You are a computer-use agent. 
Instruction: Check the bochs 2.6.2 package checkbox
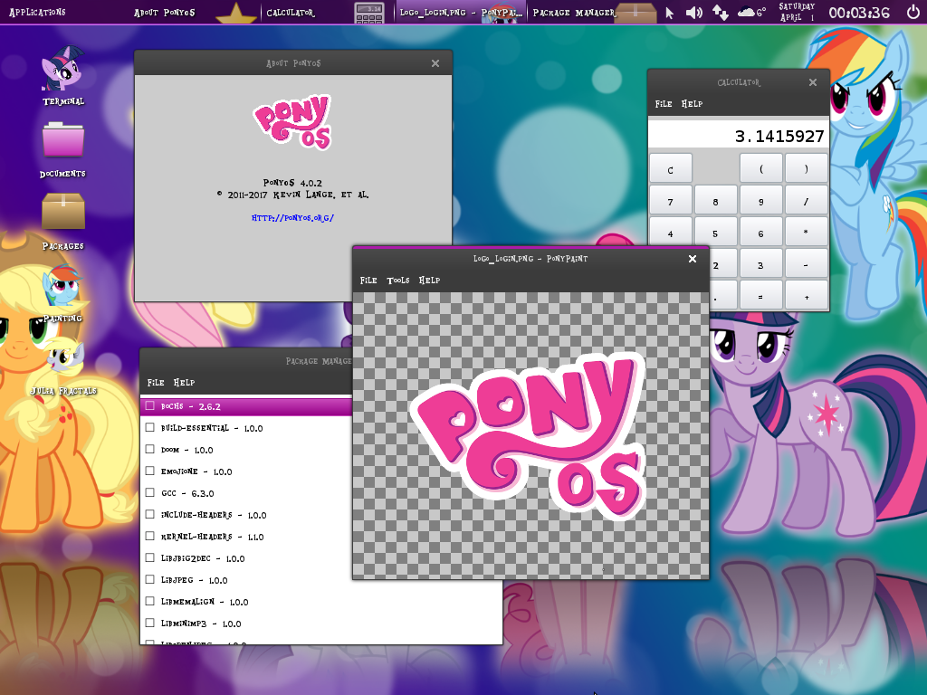click(x=149, y=405)
